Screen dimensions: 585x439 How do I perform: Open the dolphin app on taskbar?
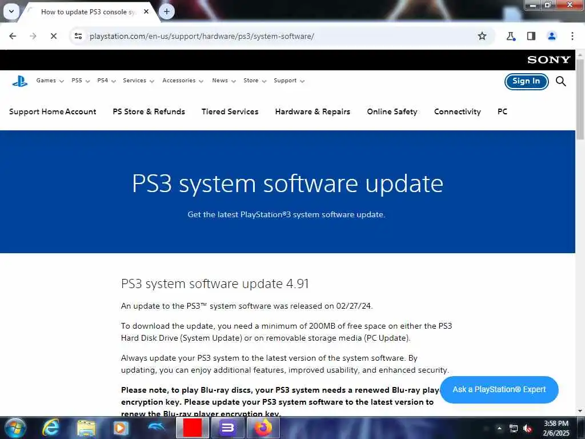pos(157,426)
